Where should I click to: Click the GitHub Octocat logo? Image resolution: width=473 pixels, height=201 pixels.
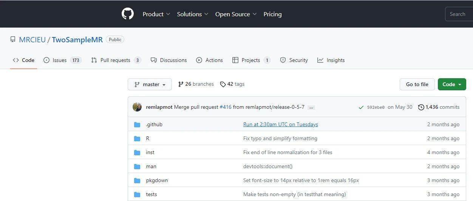[x=128, y=14]
